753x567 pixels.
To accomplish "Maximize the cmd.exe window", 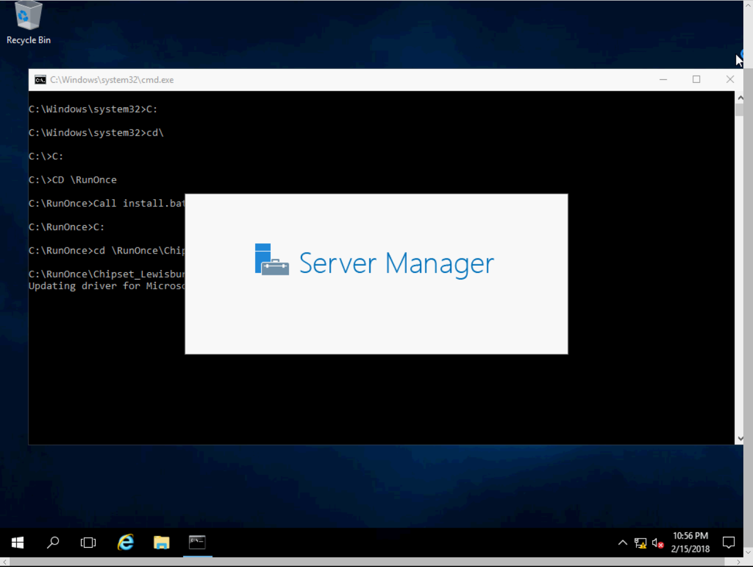I will click(x=696, y=80).
